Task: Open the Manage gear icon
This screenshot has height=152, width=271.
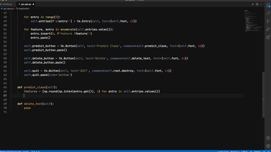Action: click(x=268, y=146)
